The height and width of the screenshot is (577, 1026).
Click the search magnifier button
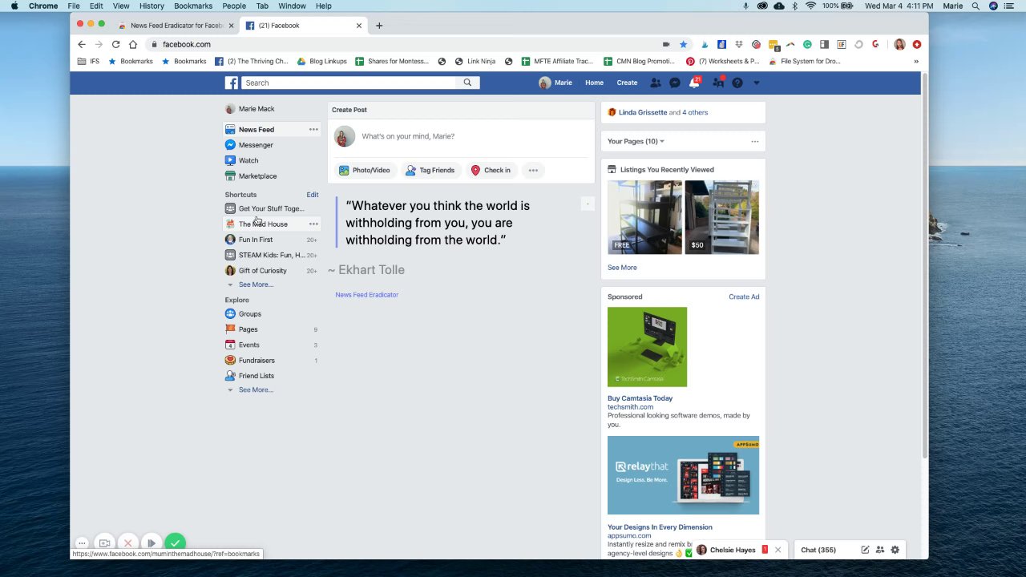467,83
